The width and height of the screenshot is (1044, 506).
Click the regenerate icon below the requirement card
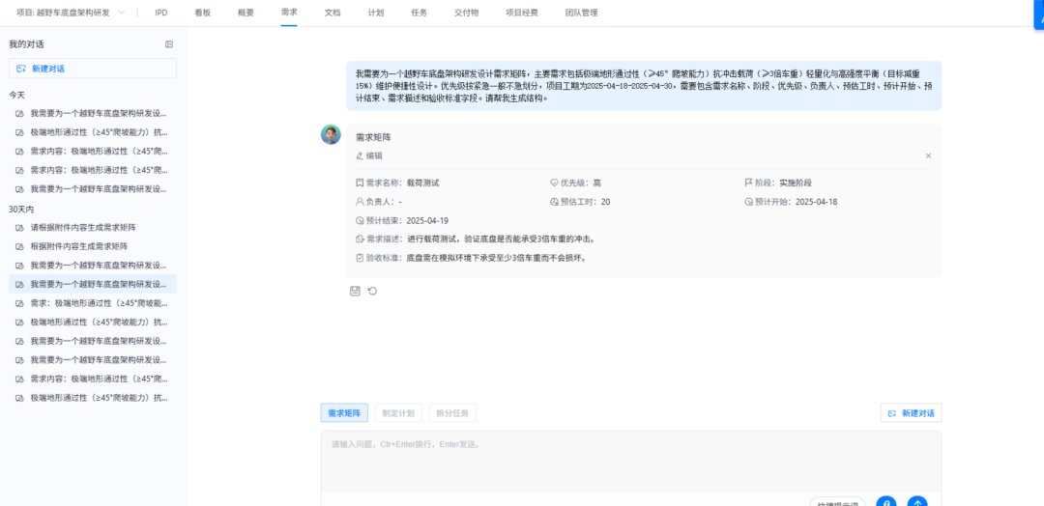point(373,291)
